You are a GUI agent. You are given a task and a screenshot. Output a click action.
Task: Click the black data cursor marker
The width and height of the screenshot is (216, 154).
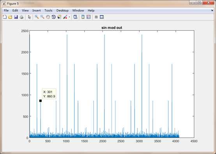coord(41,101)
